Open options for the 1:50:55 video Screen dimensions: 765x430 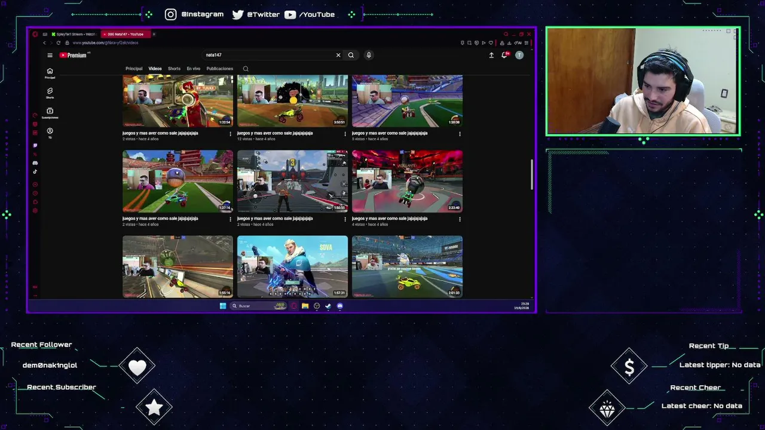click(345, 219)
